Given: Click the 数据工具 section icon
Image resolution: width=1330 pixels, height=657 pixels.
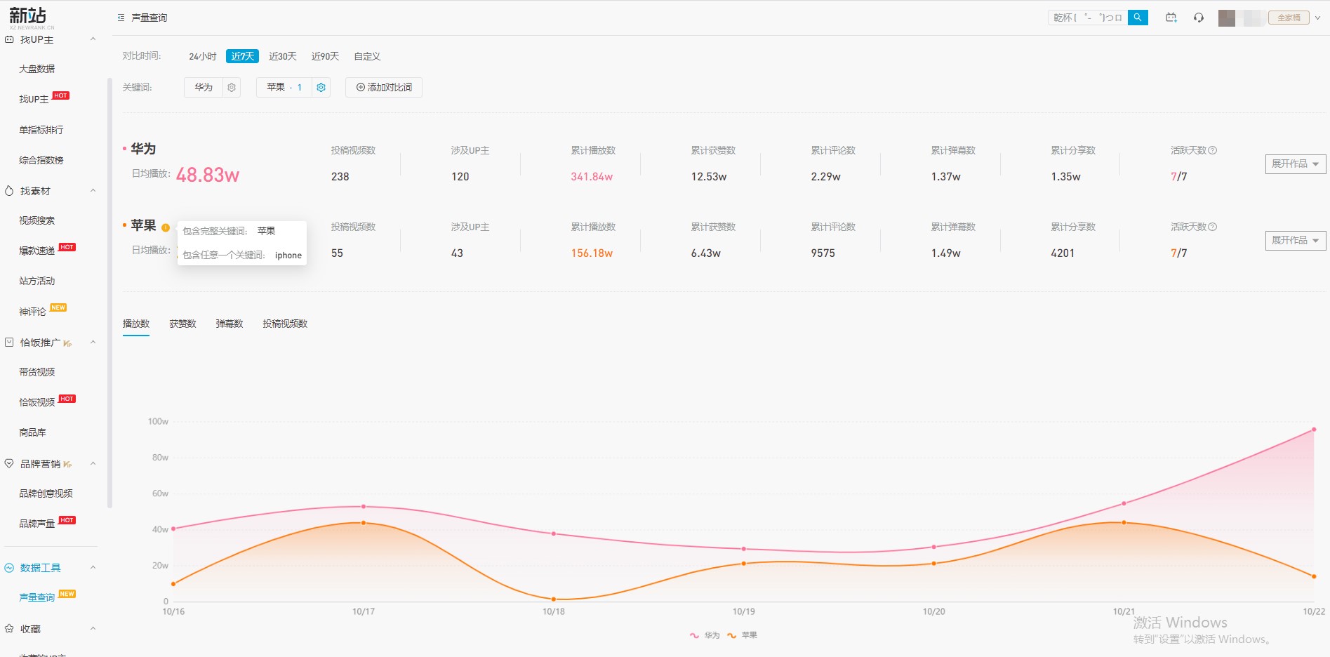Looking at the screenshot, I should coord(9,568).
